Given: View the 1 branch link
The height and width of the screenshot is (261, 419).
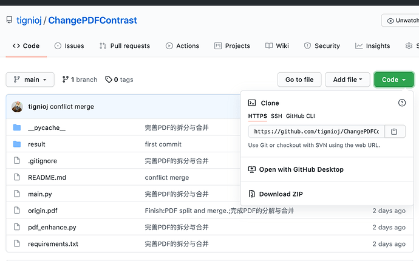Looking at the screenshot, I should (80, 80).
